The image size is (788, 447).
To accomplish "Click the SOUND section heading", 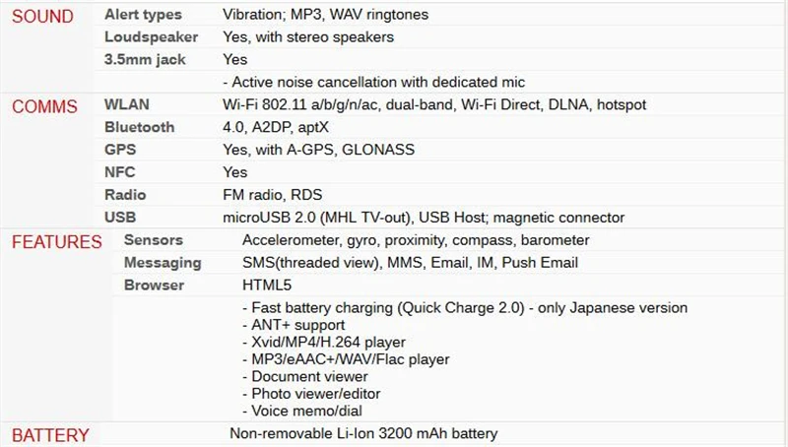I will [x=42, y=16].
